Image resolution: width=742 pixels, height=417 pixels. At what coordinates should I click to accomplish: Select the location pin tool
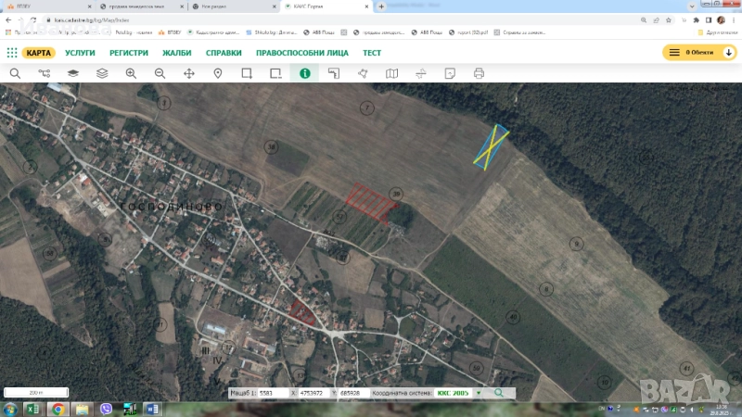point(218,73)
